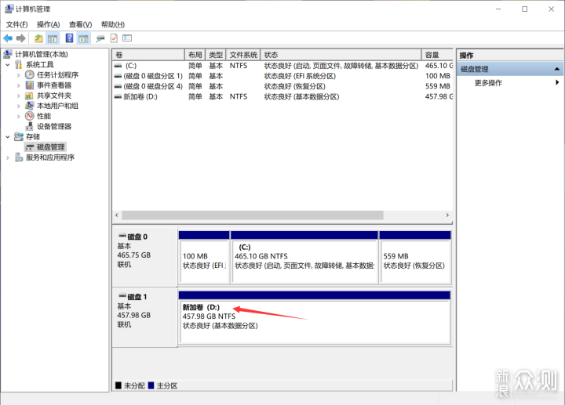This screenshot has width=565, height=405.
Task: Click the volume list horizontal scrollbar thumb
Action: pos(252,215)
